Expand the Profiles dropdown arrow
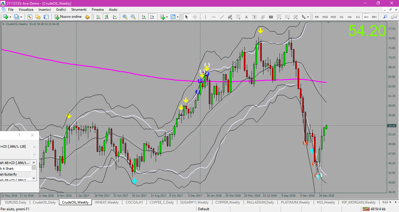This screenshot has height=212, width=399. [x=21, y=17]
